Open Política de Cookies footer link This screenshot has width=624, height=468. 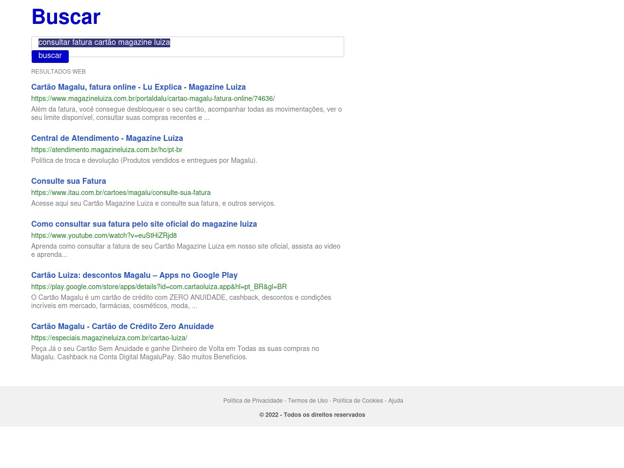pyautogui.click(x=358, y=401)
